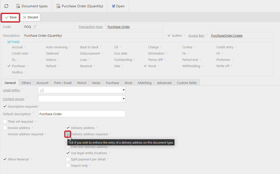The image size is (280, 174).
Task: Open the Transaction type label link
Action: coord(91,27)
